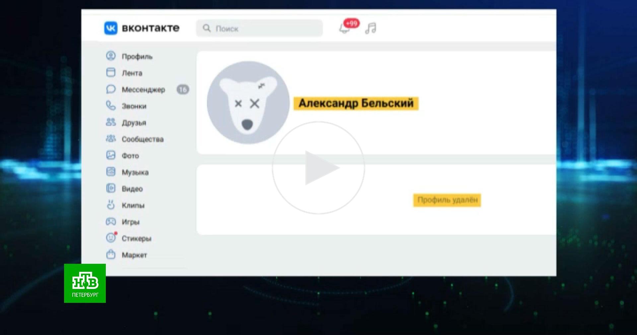Viewport: 637px width, 335px height.
Task: Open the Игры section
Action: click(130, 222)
